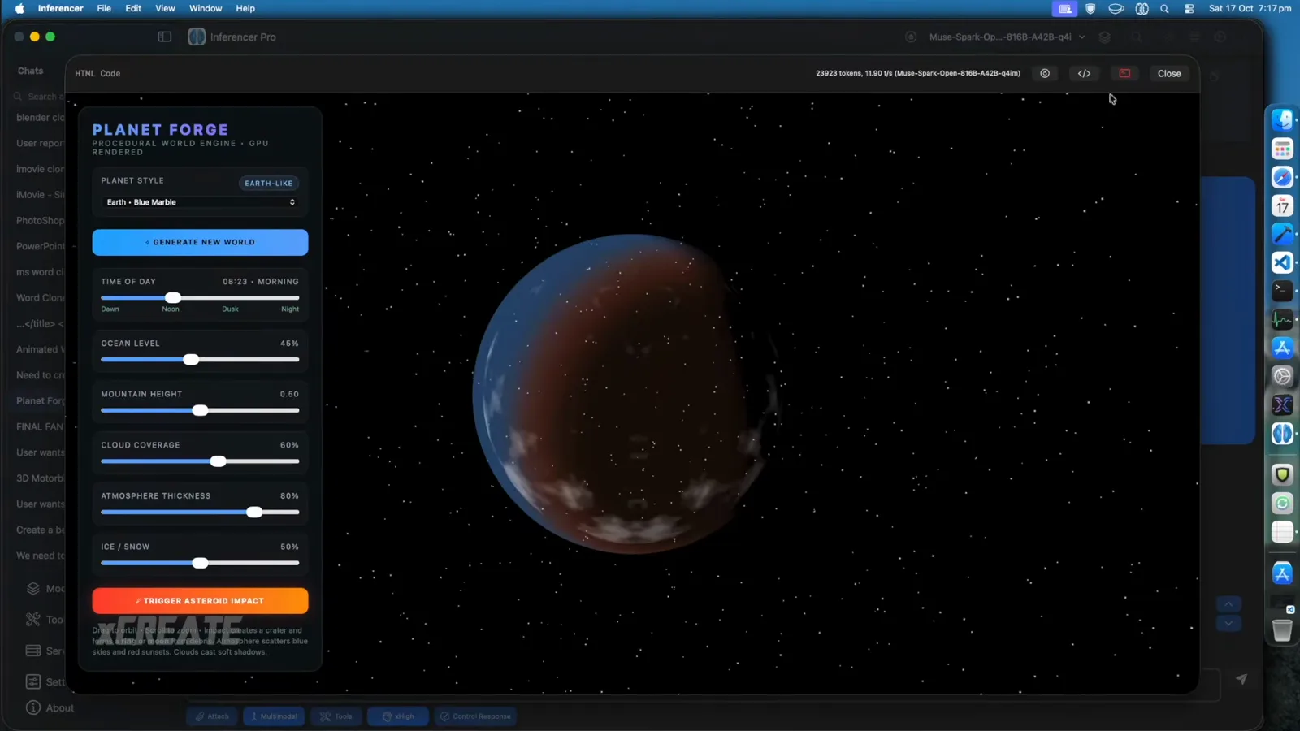The height and width of the screenshot is (731, 1300).
Task: Expand the Muse-Spark model selector dropdown
Action: coord(1007,37)
